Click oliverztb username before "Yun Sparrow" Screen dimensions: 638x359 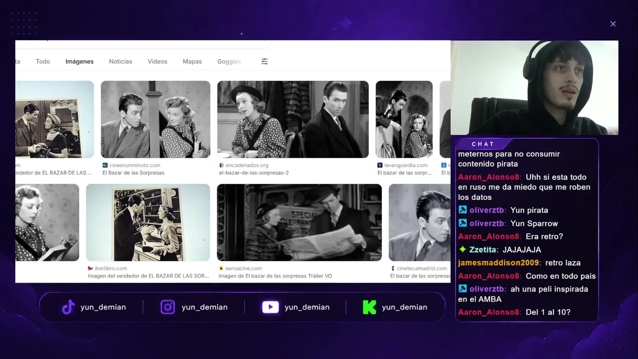tap(488, 223)
